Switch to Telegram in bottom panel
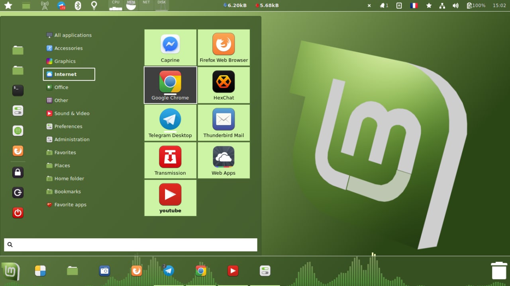Screen dimensions: 510x286 (x=169, y=271)
